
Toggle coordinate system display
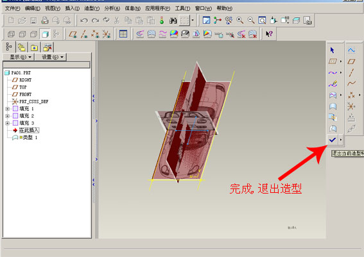tap(107, 34)
